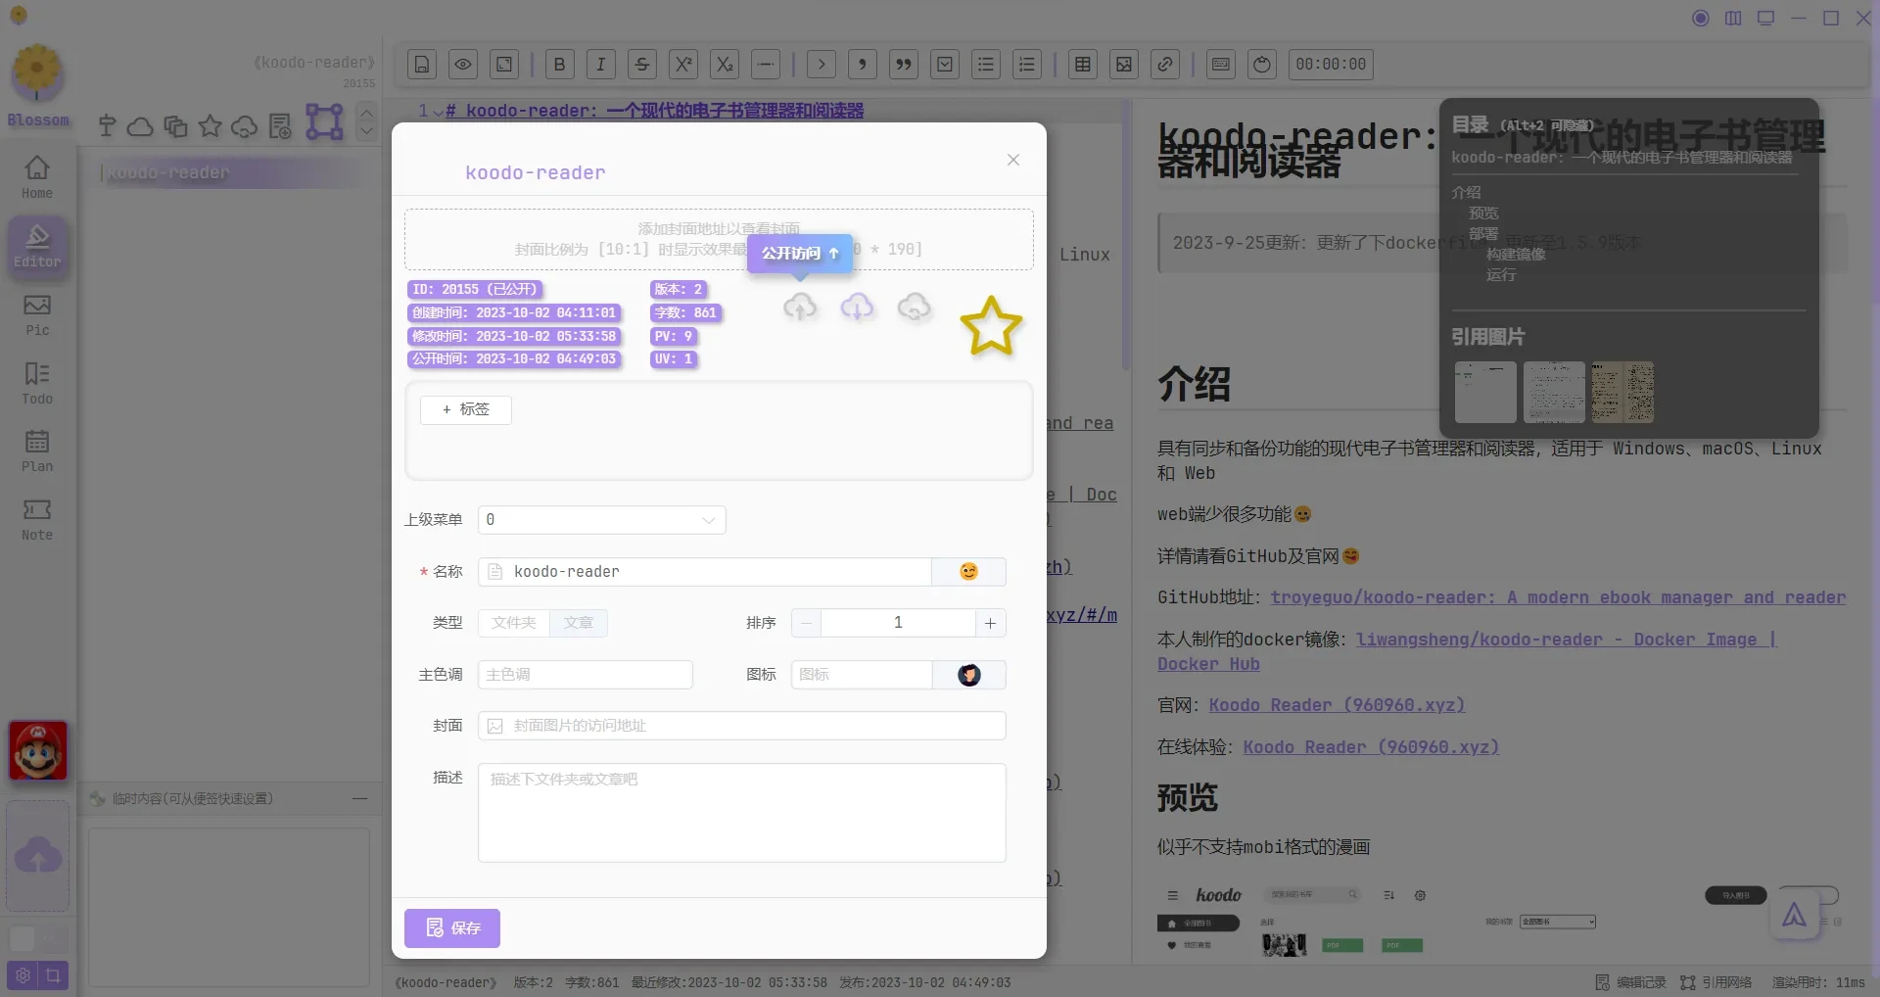
Task: Click the tomato pomodoro timer icon
Action: [1262, 65]
